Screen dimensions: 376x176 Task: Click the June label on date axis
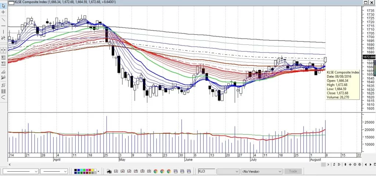[188, 159]
